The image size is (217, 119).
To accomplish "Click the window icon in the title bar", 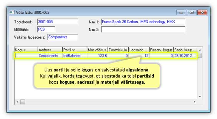I will (x=12, y=12).
